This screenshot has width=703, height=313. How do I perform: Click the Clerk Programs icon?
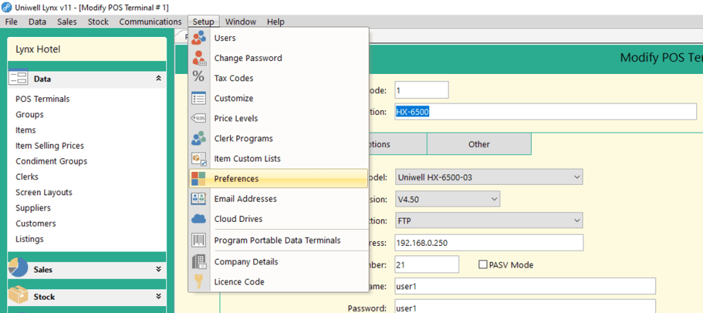coord(199,138)
